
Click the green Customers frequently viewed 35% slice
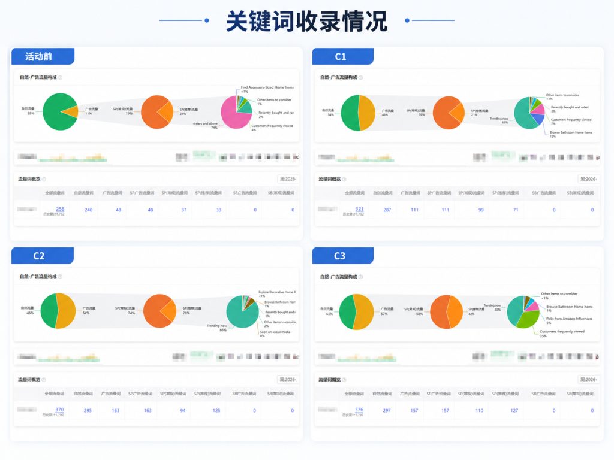(x=529, y=320)
